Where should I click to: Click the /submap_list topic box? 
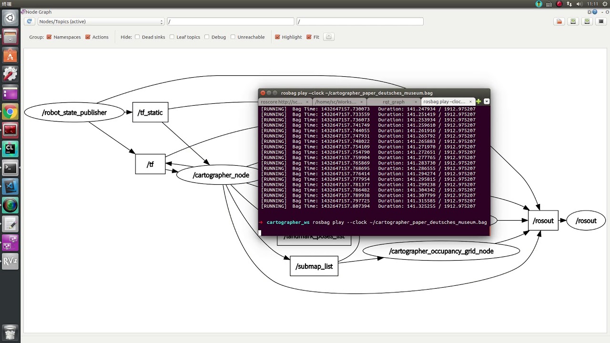point(314,266)
